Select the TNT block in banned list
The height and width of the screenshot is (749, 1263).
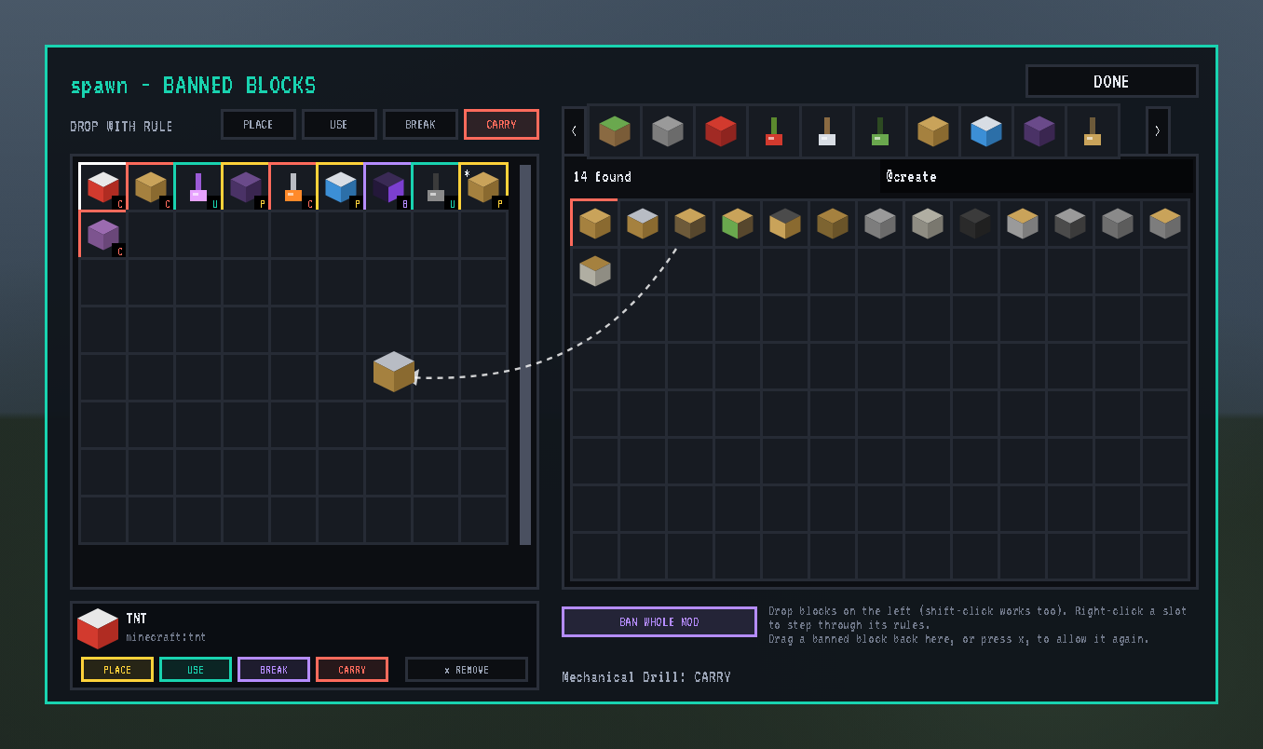[x=102, y=186]
